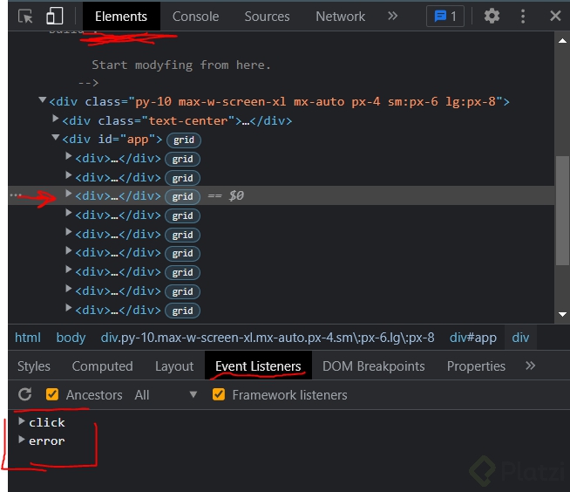The width and height of the screenshot is (570, 492).
Task: Open the Event Listeners pane tab
Action: (x=258, y=366)
